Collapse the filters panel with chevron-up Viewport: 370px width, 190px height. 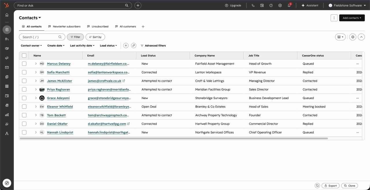pyautogui.click(x=361, y=37)
